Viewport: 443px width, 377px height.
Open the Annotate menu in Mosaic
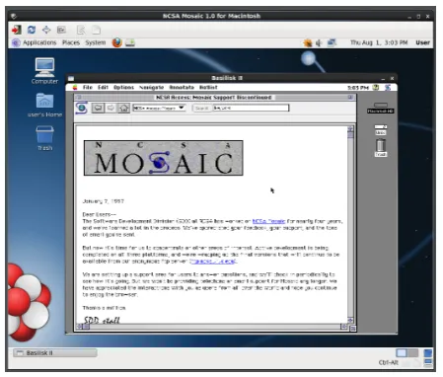click(x=182, y=88)
